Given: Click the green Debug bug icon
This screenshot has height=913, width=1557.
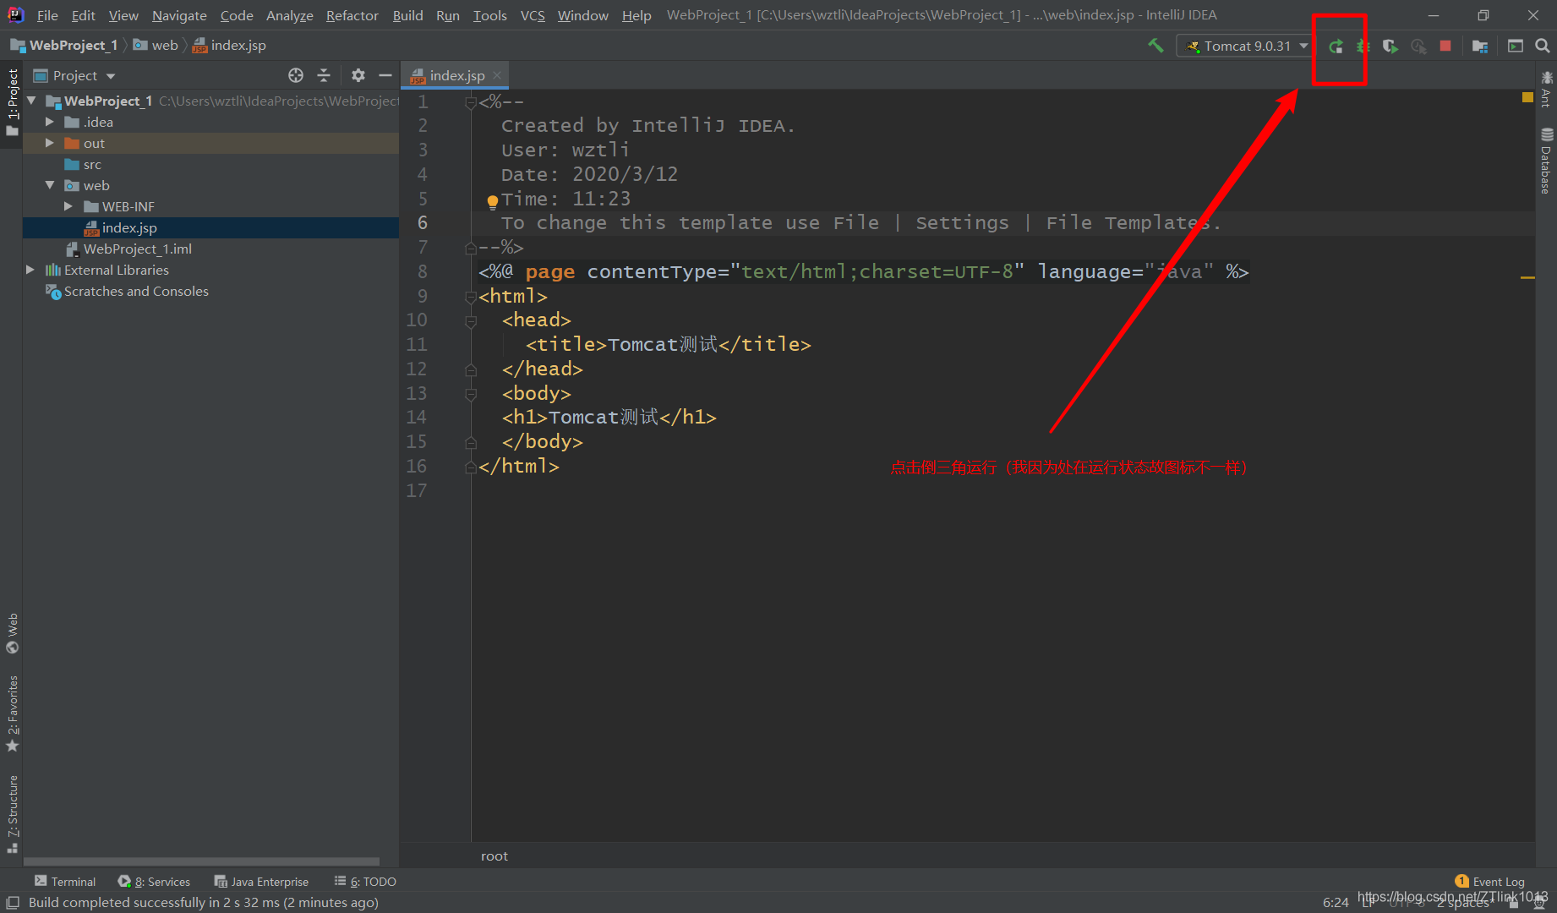Looking at the screenshot, I should click(1363, 46).
